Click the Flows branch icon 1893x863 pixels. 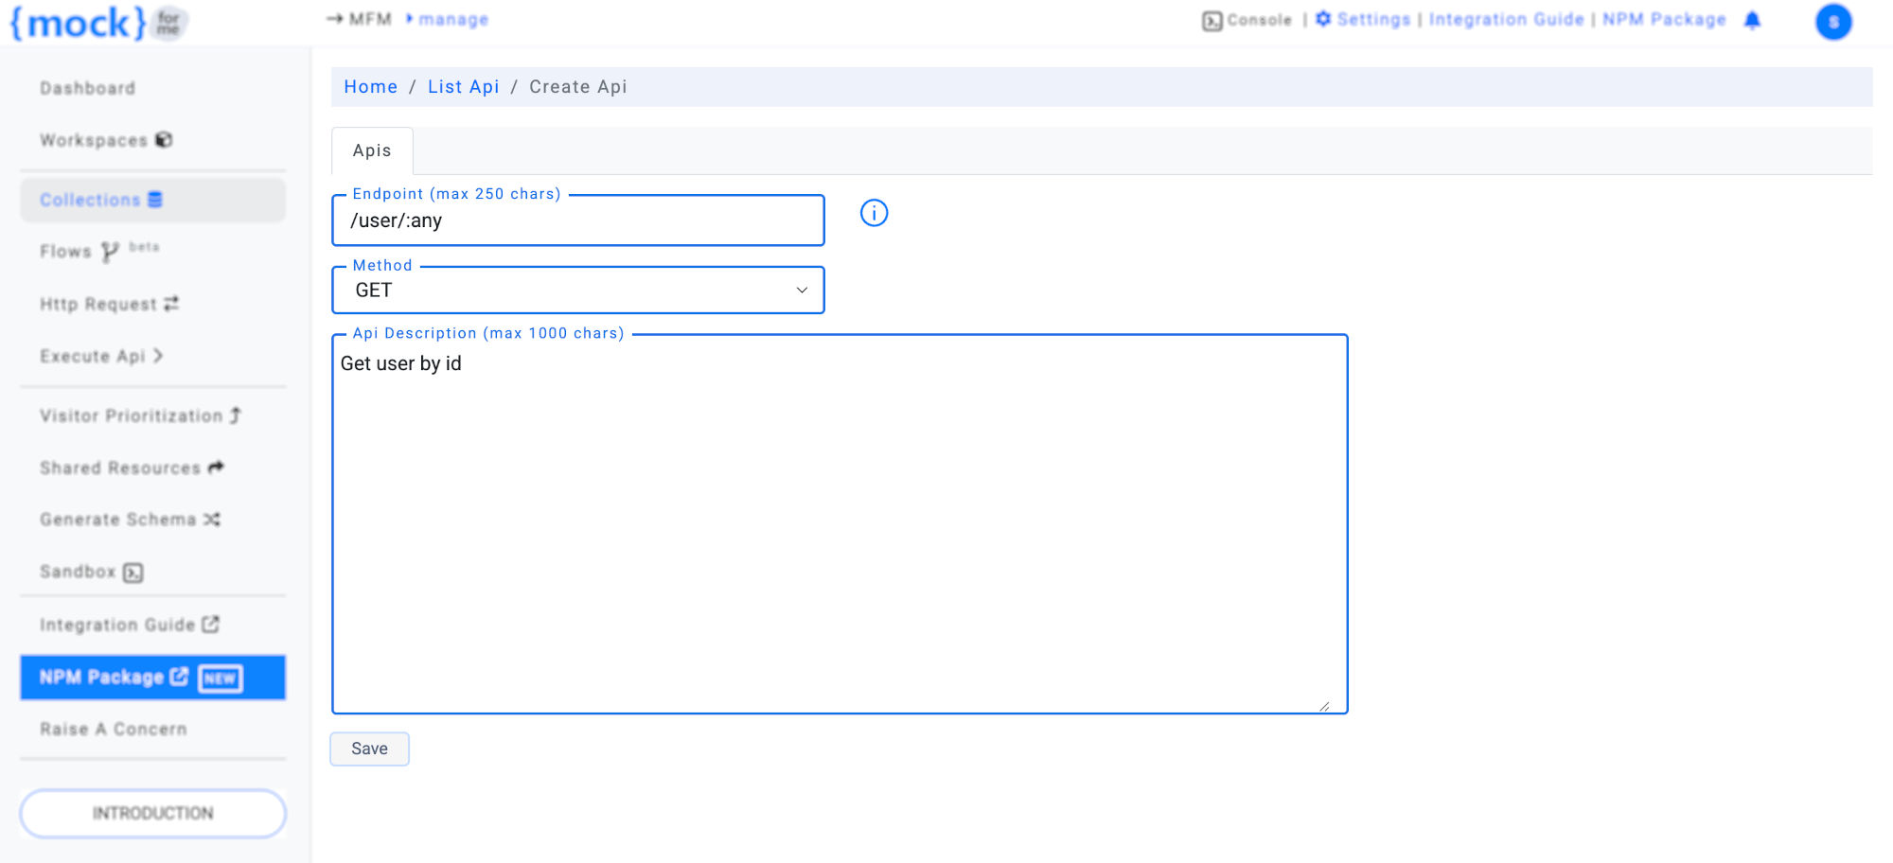point(110,252)
